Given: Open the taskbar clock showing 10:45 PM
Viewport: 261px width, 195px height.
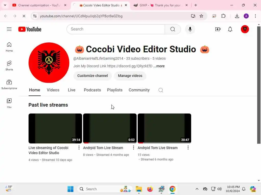Looking at the screenshot, I should click(x=233, y=189).
